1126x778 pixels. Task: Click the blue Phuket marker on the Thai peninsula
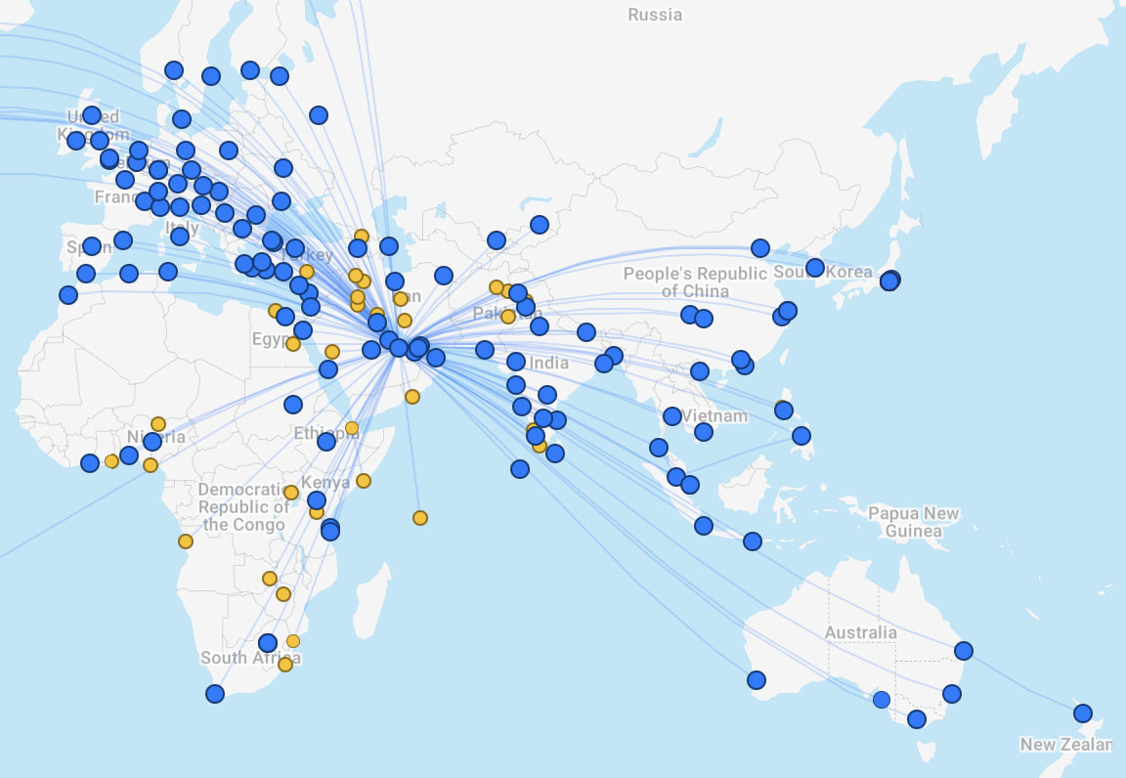tap(659, 448)
